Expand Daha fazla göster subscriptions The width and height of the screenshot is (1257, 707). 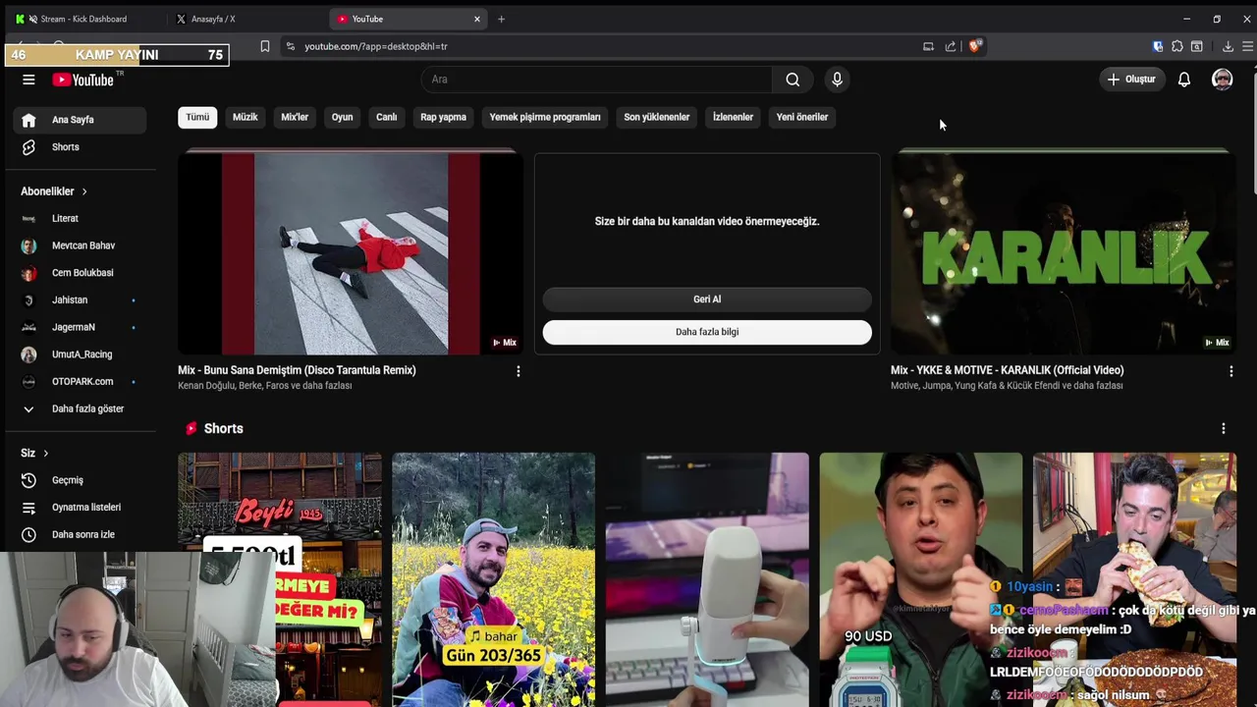click(x=81, y=408)
